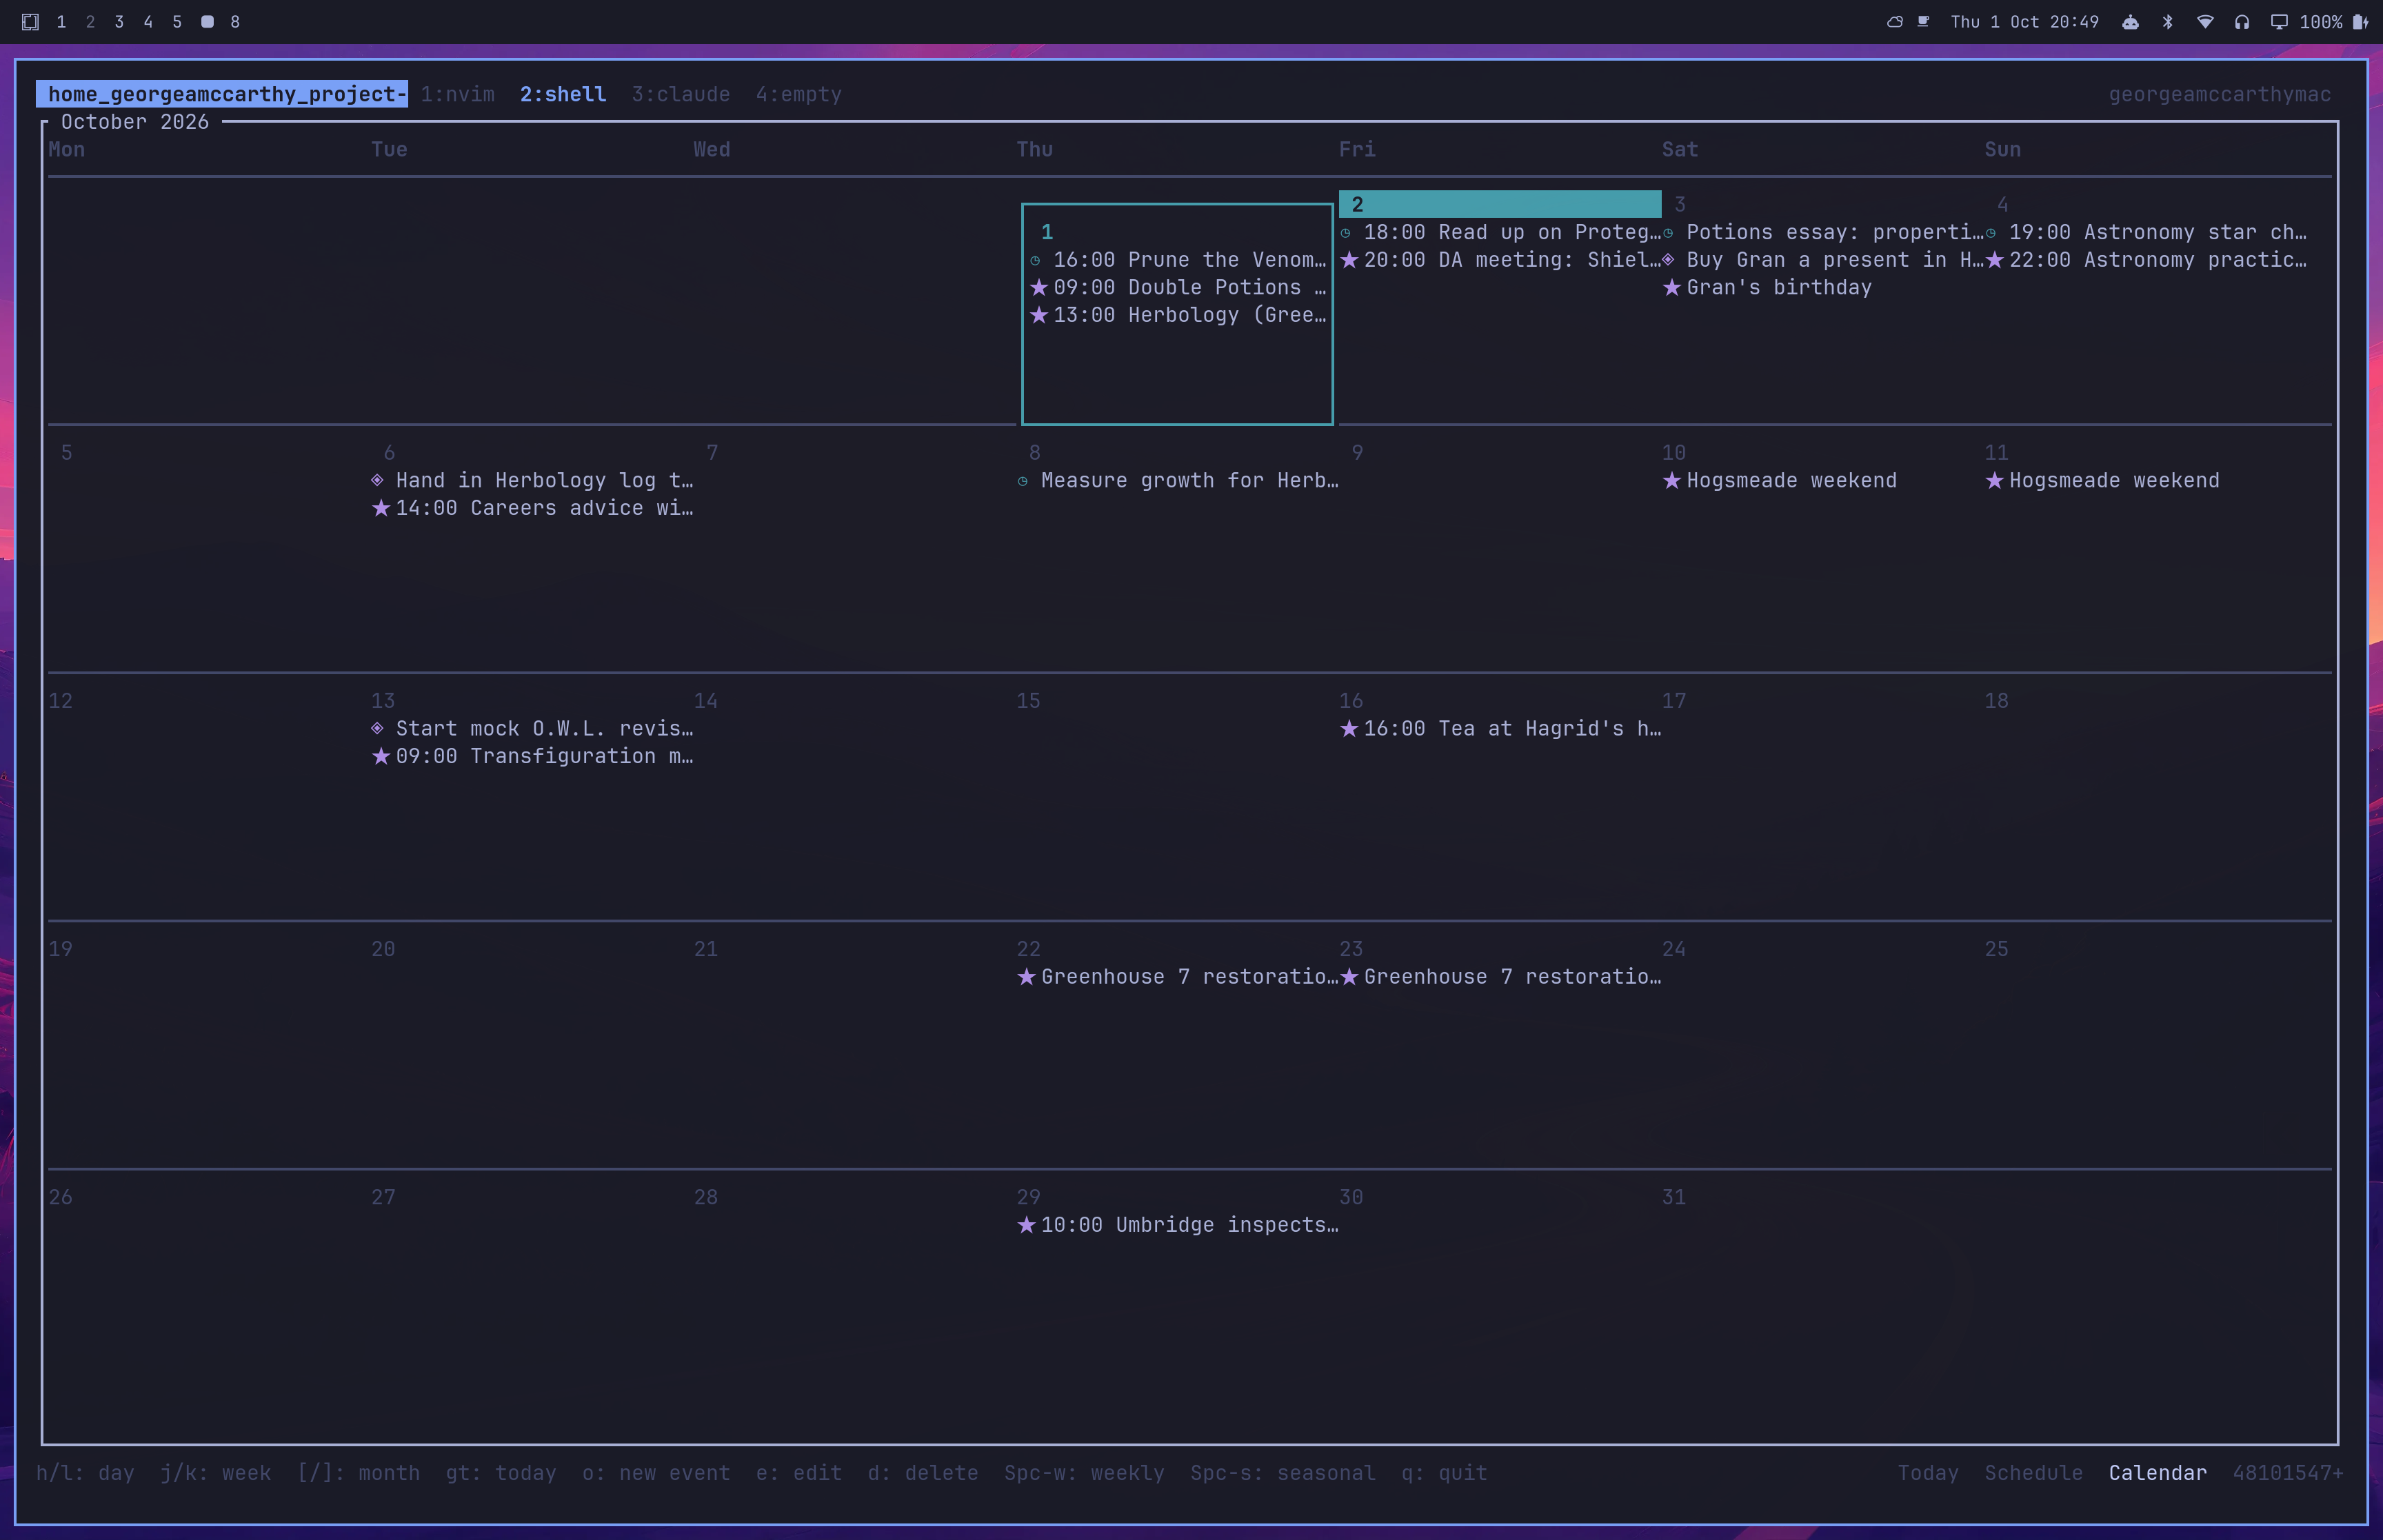This screenshot has width=2383, height=1540.
Task: Click diamond icon beside Start mock O.W.L. revision
Action: point(377,728)
